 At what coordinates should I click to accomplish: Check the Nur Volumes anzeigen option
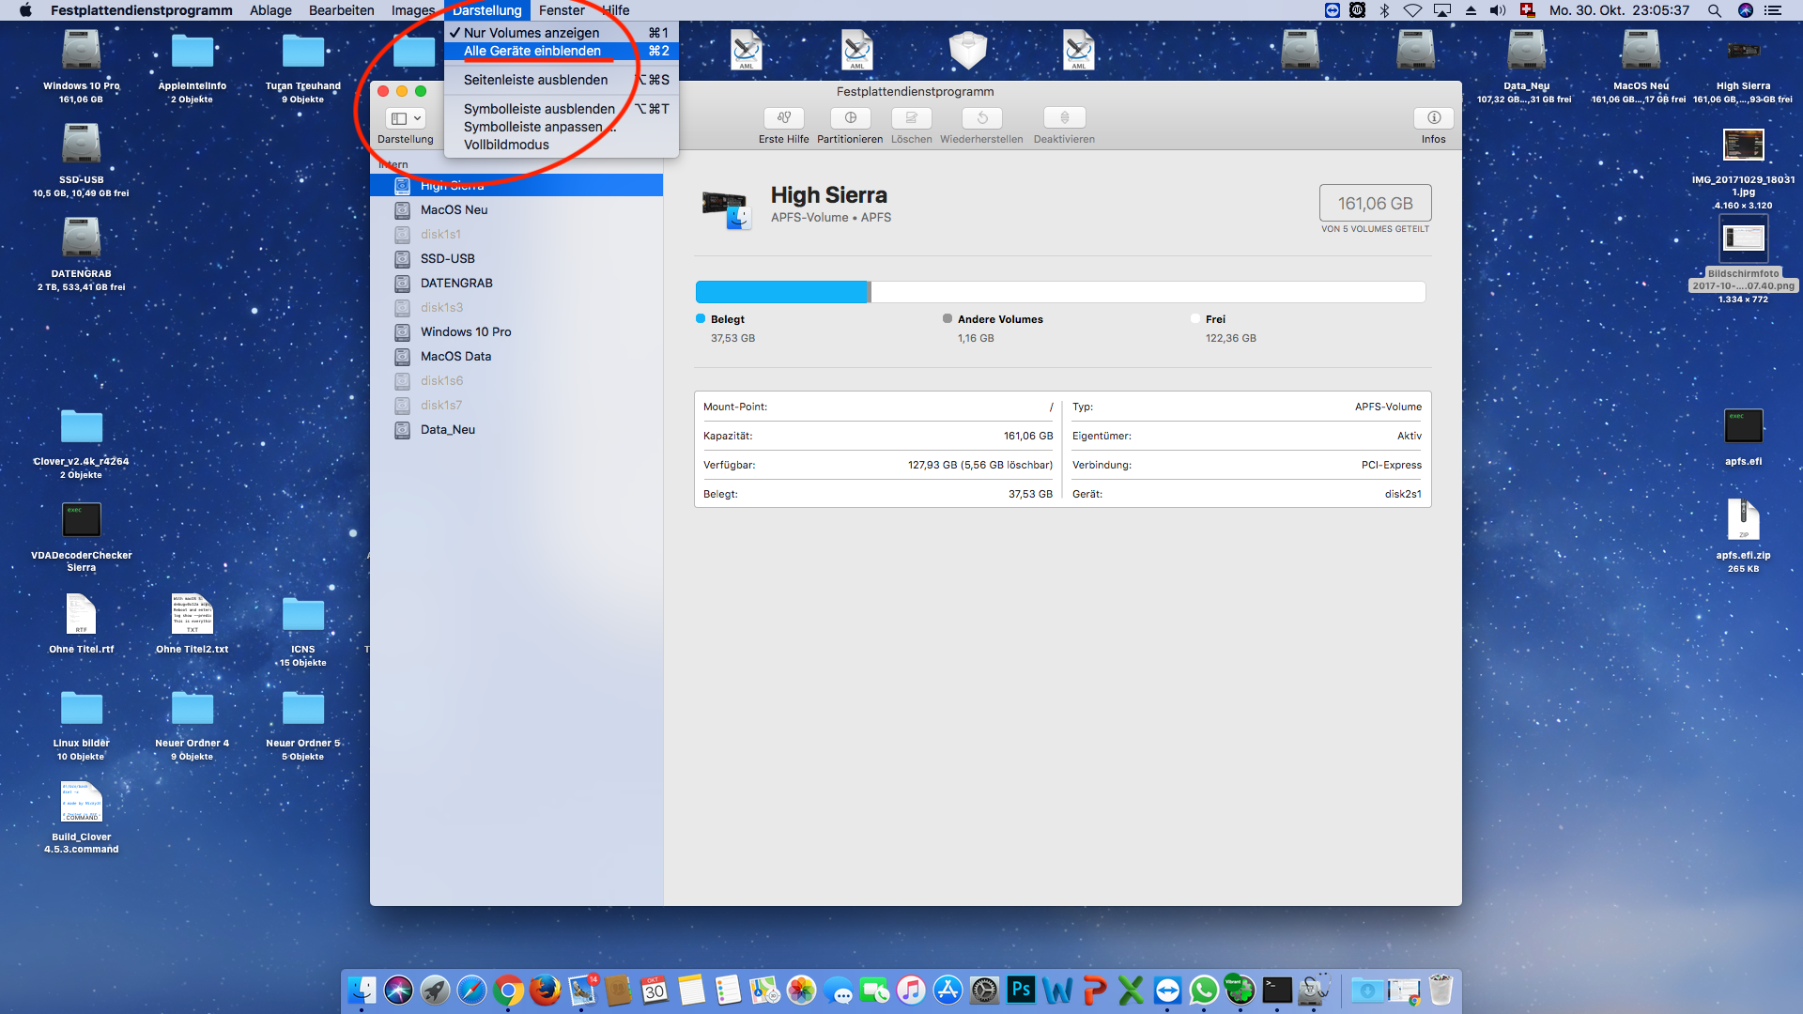click(532, 33)
